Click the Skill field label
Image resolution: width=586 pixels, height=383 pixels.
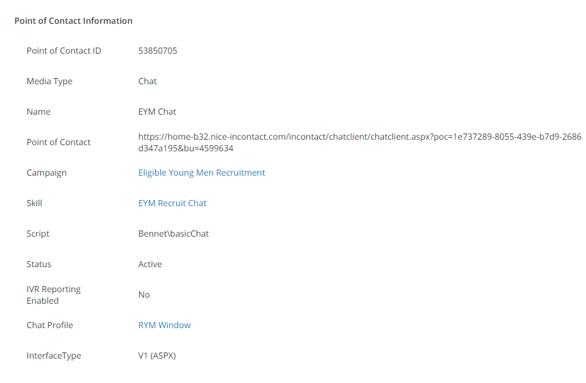click(x=34, y=203)
